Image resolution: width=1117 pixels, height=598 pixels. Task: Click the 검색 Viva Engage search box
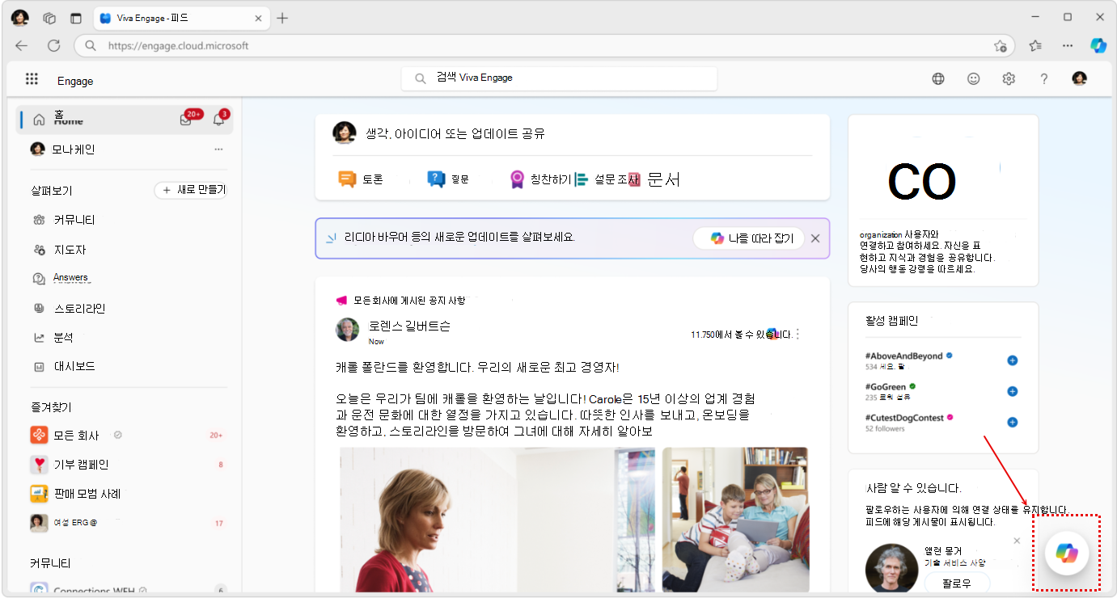pos(560,78)
